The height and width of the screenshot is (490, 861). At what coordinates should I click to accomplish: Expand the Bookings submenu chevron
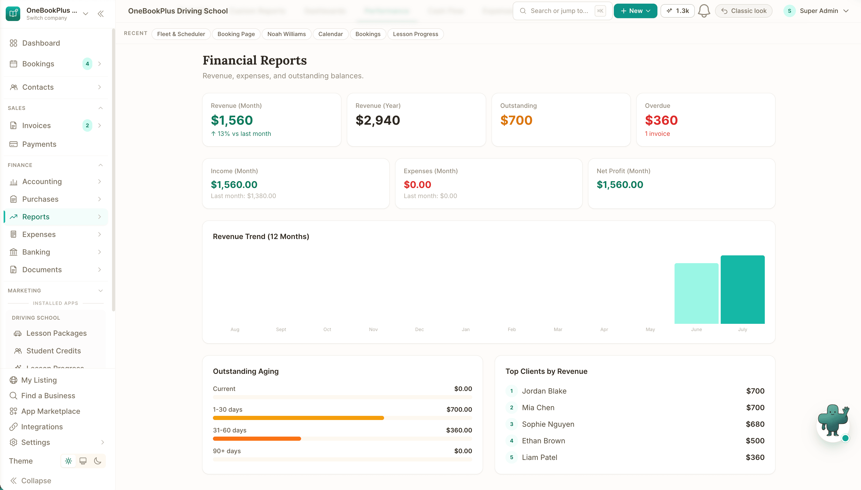coord(100,64)
